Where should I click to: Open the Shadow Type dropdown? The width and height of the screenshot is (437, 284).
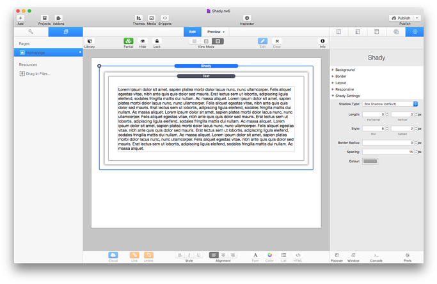coord(390,104)
